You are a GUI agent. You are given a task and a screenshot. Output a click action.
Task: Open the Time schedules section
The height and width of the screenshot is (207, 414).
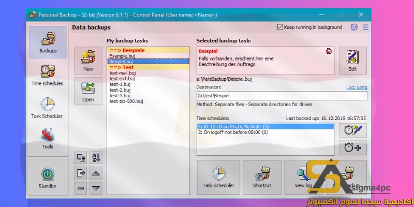tap(48, 75)
